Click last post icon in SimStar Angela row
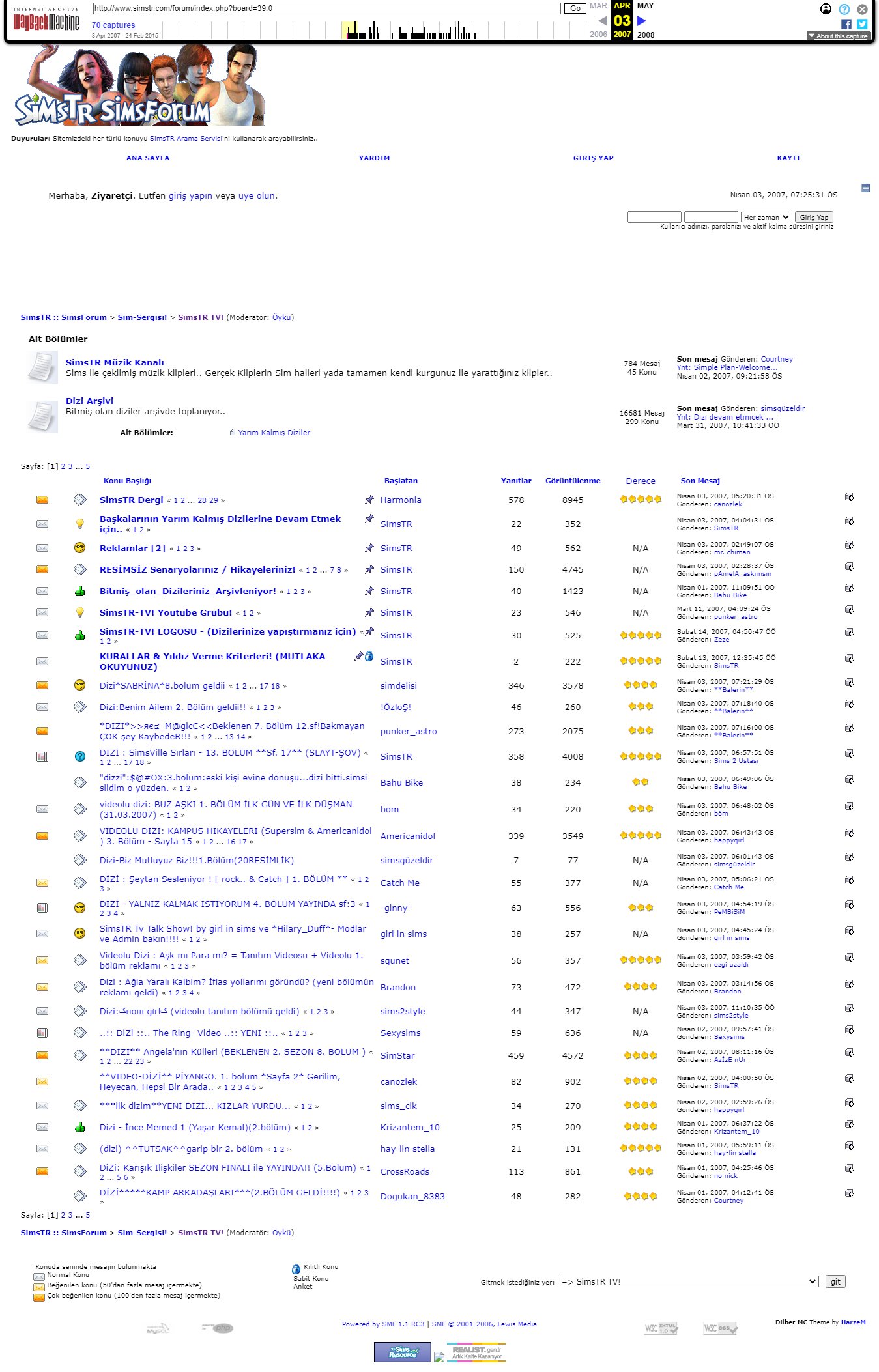This screenshot has height=1372, width=879. (849, 1053)
